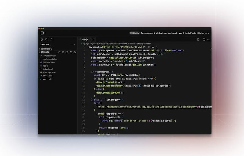Screen dimensions: 244x156
Task: Select the app.js editor tab
Action: [85, 39]
